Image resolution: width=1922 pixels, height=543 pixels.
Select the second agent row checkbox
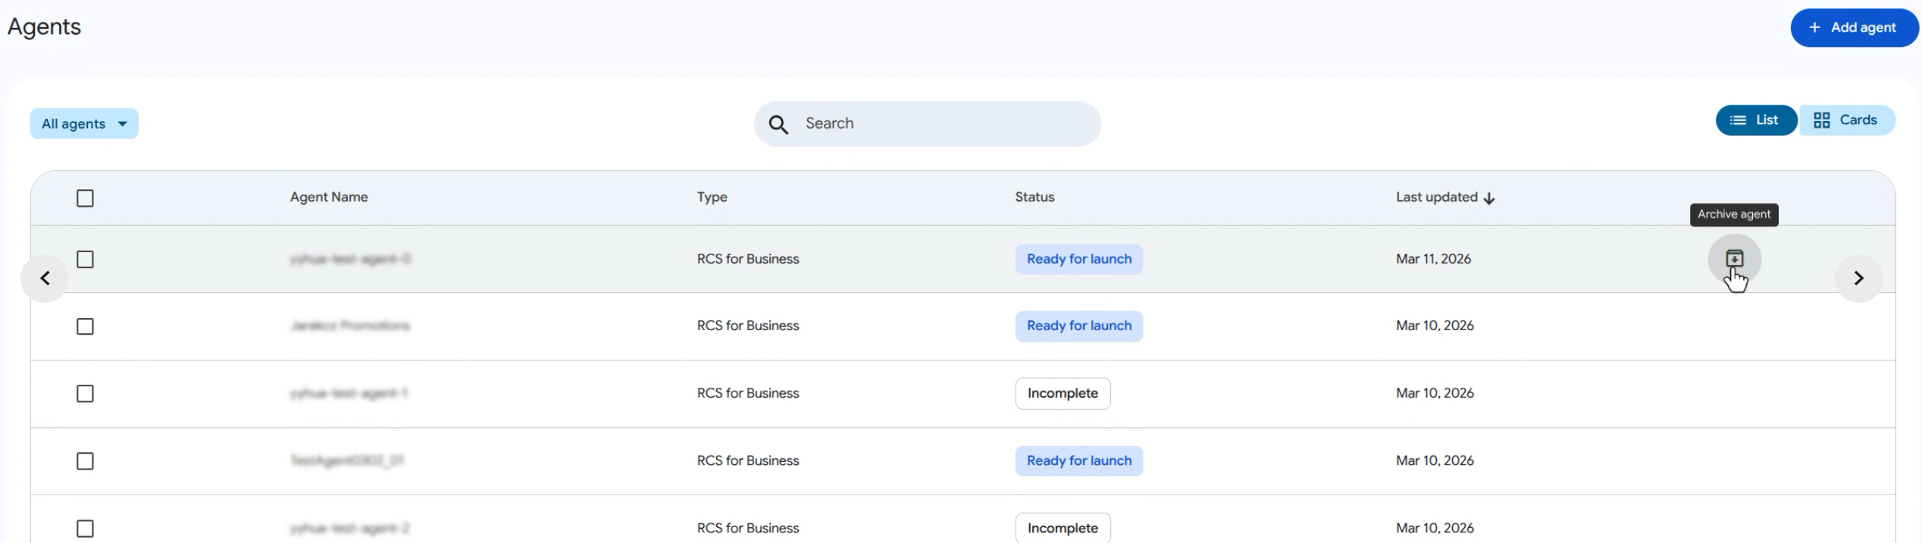pos(85,326)
